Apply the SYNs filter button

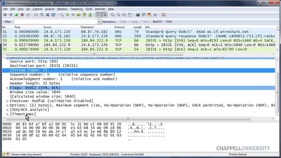click(169, 22)
